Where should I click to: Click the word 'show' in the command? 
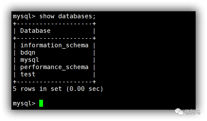coord(47,16)
